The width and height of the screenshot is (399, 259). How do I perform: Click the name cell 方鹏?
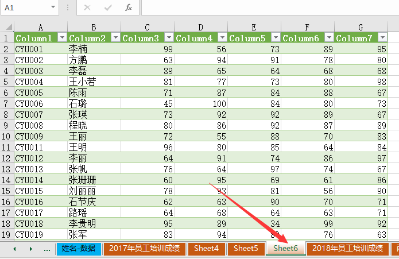(94, 60)
